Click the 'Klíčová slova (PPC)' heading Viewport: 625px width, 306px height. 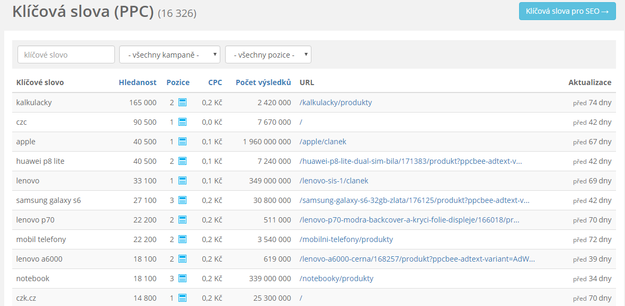(83, 12)
